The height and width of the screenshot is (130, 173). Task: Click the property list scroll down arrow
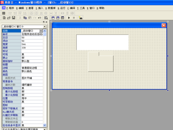45,125
